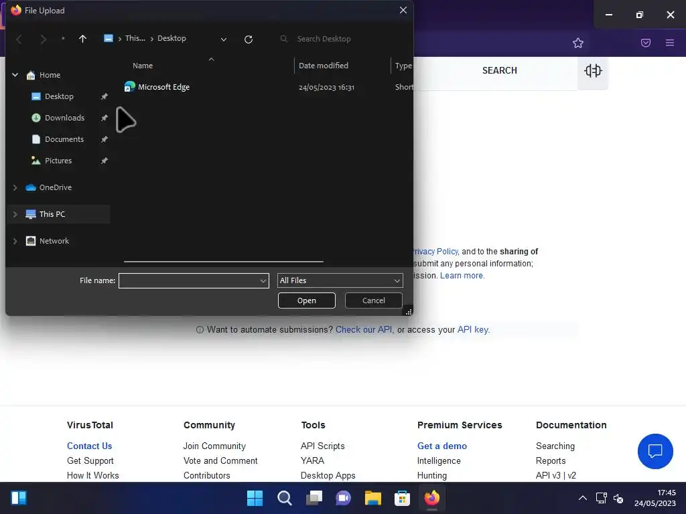Expand the OneDrive tree node

pyautogui.click(x=15, y=187)
